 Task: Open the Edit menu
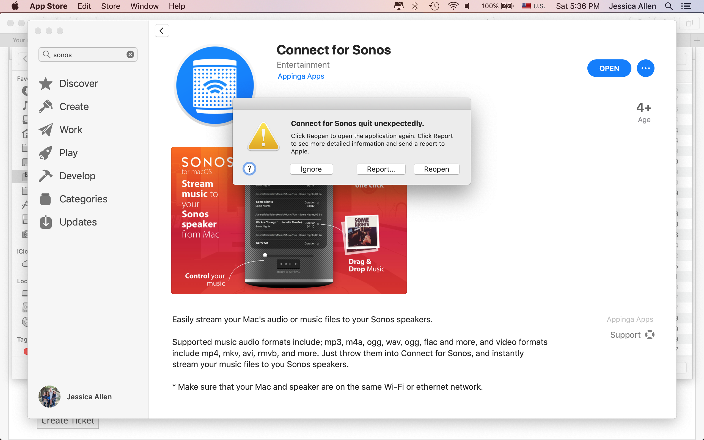(x=84, y=6)
